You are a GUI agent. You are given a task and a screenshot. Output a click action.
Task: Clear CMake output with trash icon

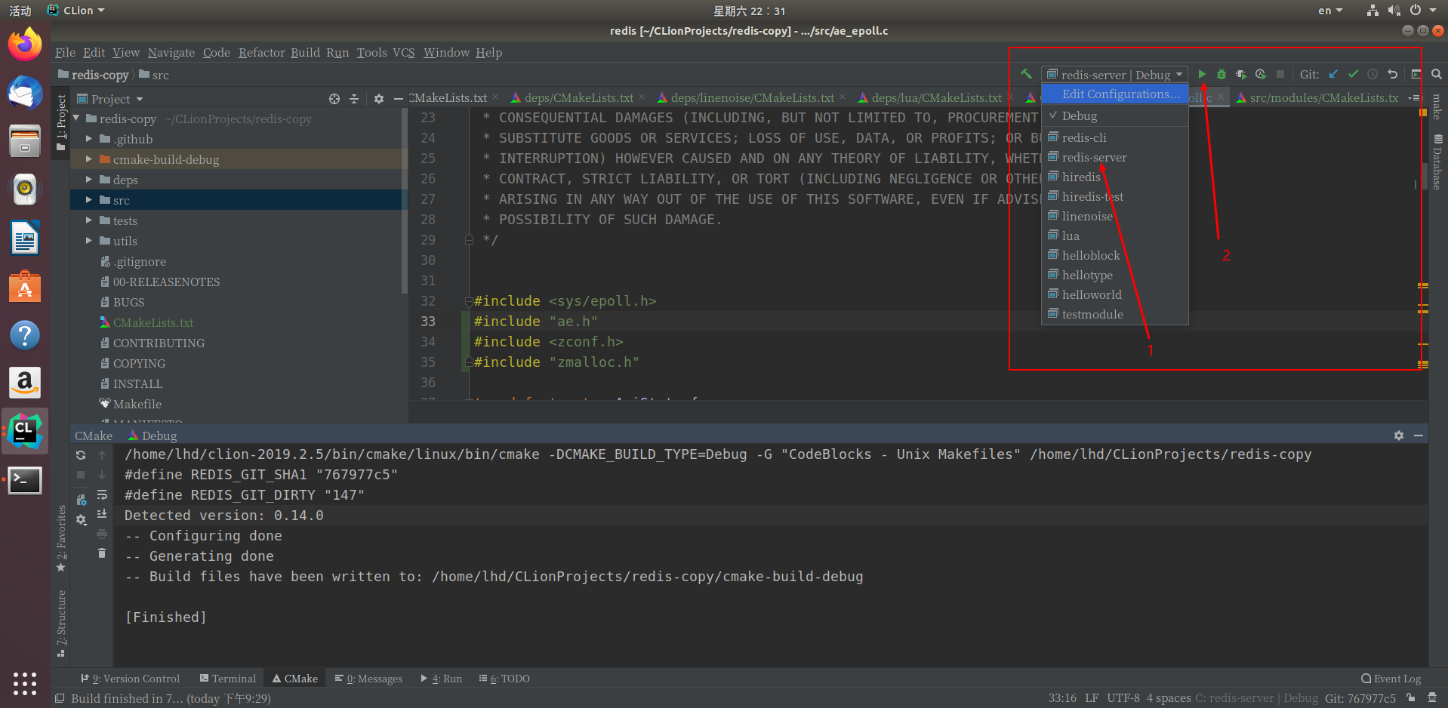(102, 553)
